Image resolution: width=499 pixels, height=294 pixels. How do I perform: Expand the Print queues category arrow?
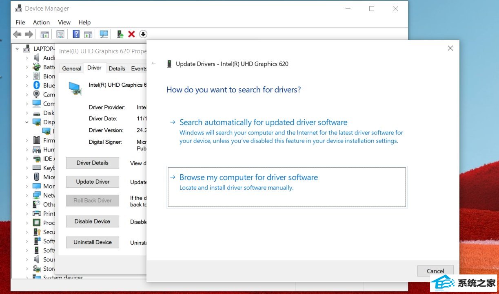tap(27, 213)
